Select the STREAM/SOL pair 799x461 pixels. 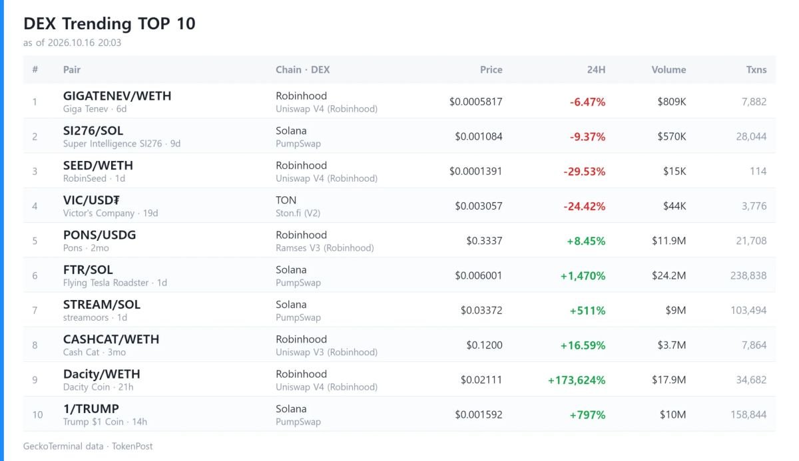(x=102, y=304)
